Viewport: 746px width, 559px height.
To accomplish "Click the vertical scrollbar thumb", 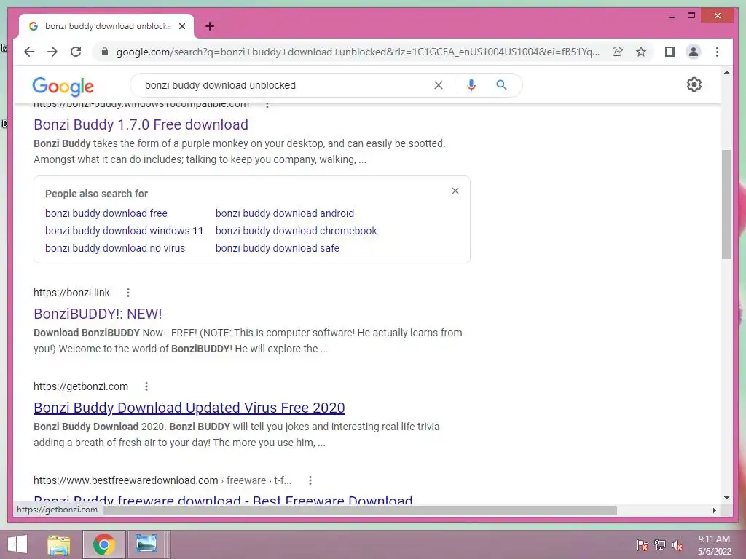I will coord(726,205).
